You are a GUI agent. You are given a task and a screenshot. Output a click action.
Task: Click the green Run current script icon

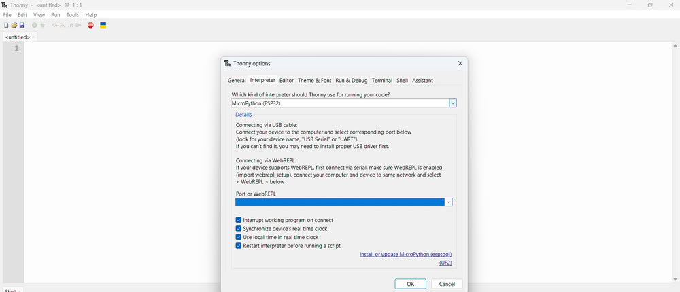tap(35, 25)
